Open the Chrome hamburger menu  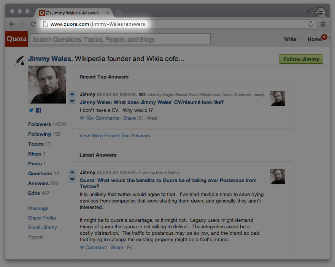tap(323, 24)
